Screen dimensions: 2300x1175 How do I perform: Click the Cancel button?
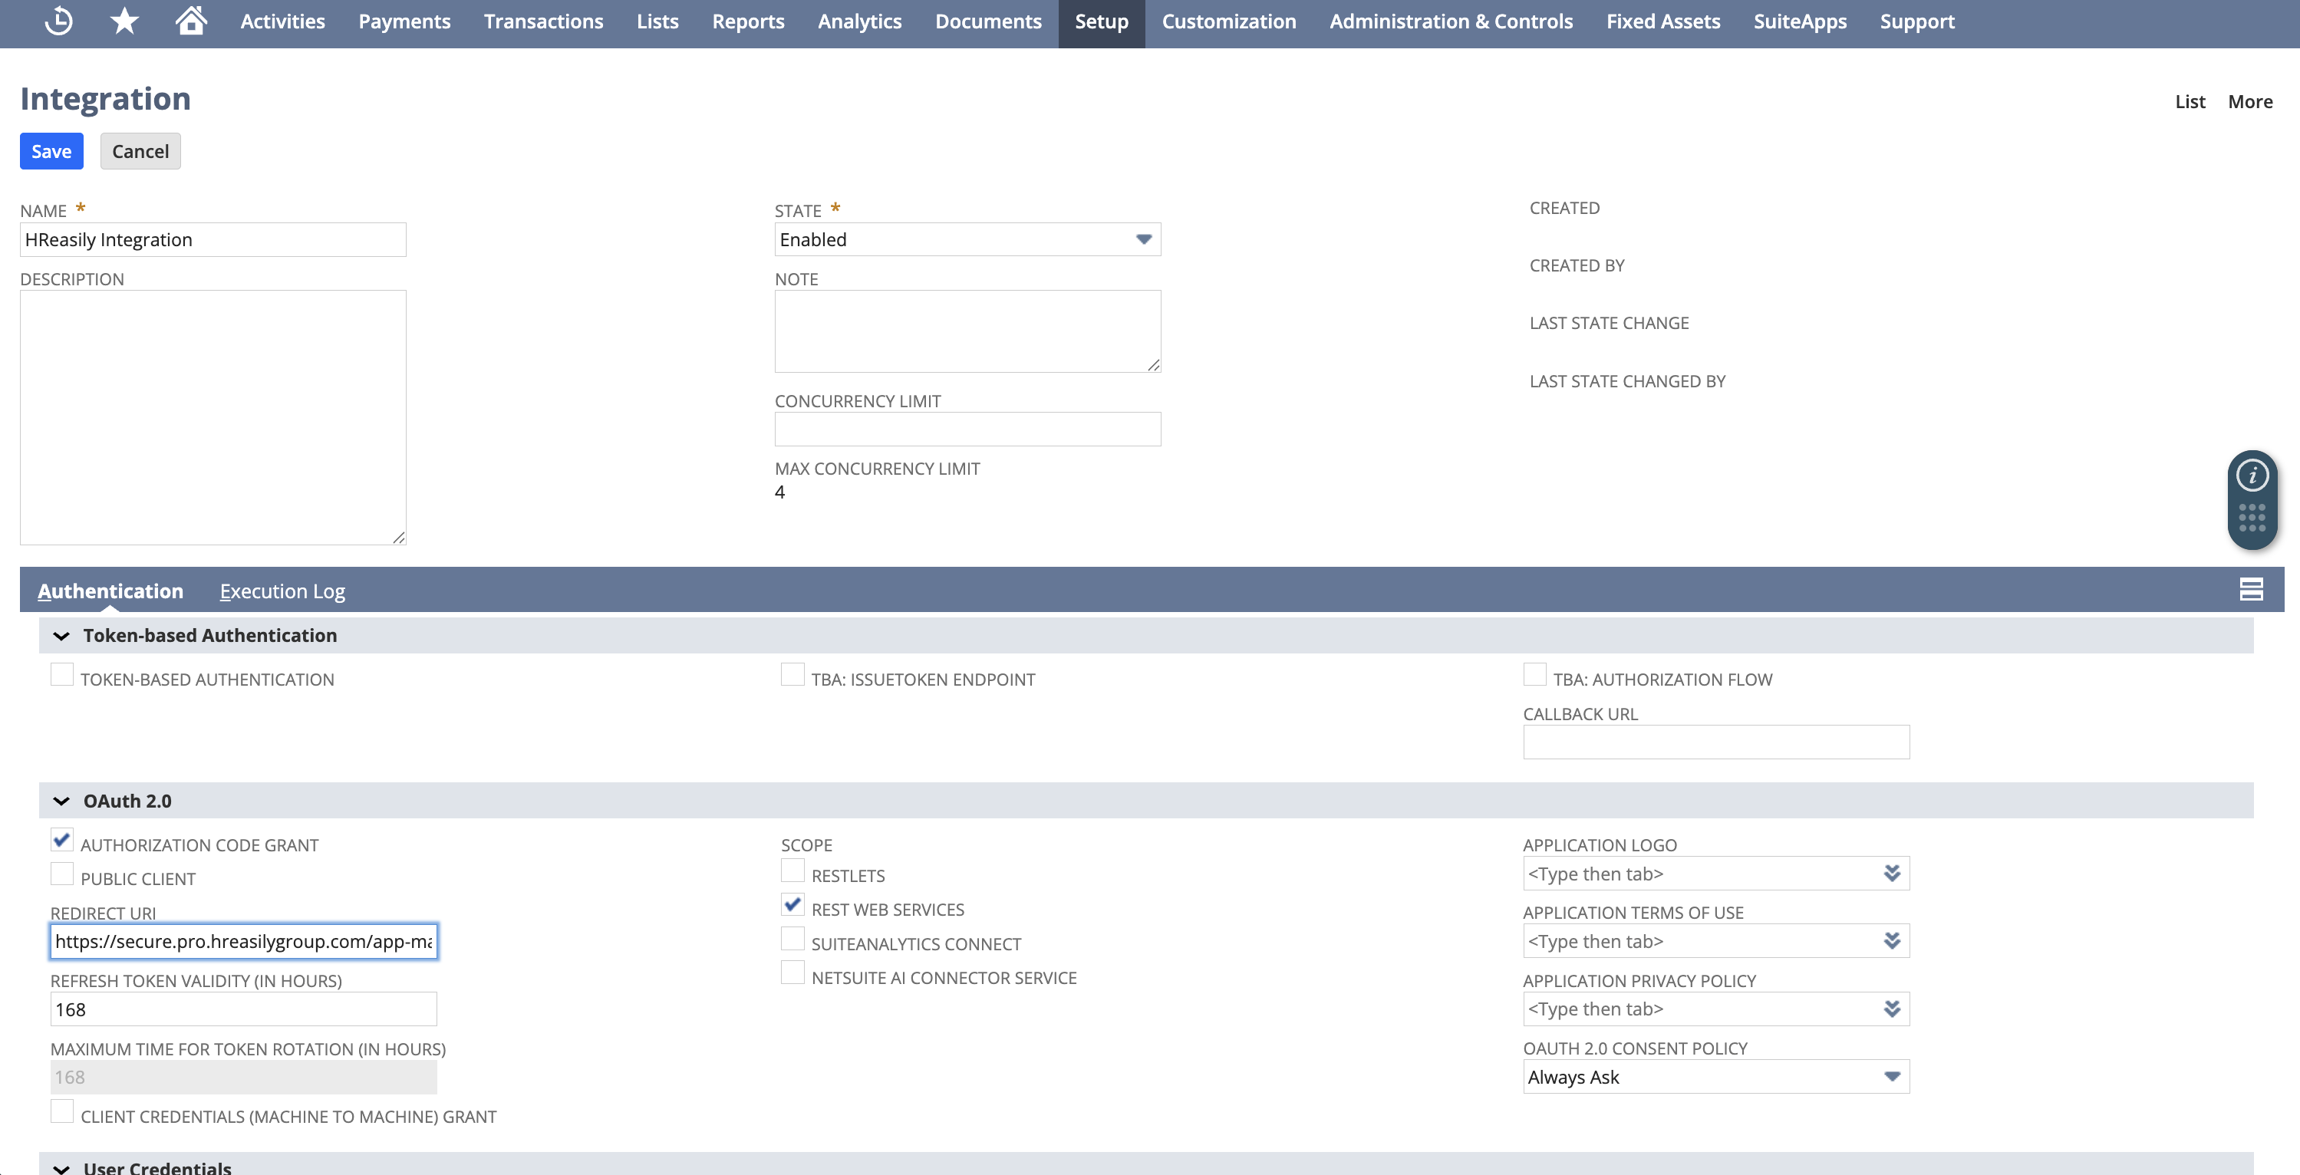(x=140, y=151)
